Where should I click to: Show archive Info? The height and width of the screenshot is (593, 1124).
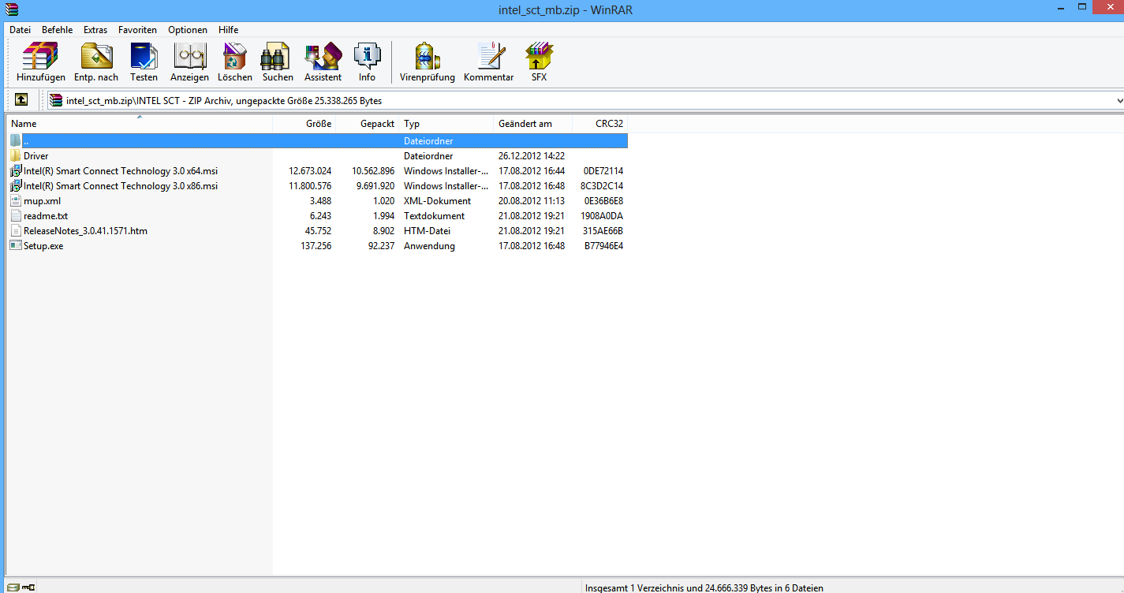click(x=367, y=62)
